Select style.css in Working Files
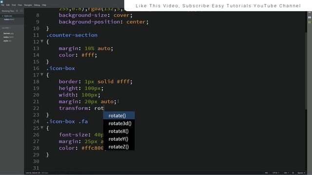 (8, 16)
